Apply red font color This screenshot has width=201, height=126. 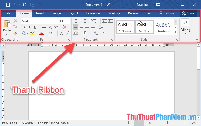point(41,33)
